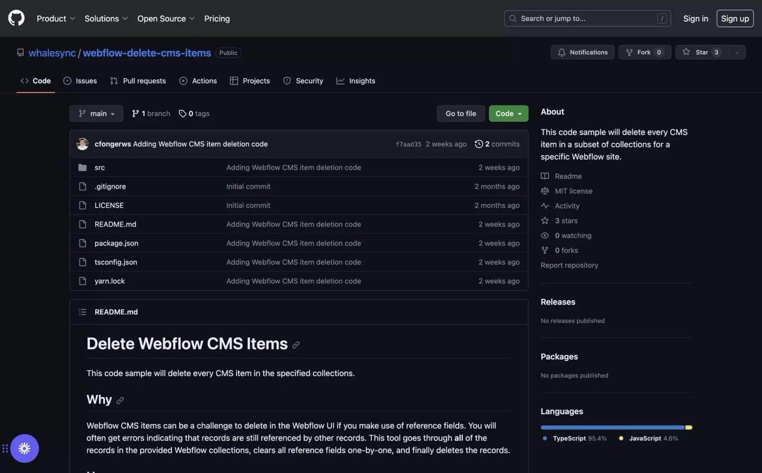Click the src folder icon
Screen dimensions: 762x473
click(x=82, y=168)
